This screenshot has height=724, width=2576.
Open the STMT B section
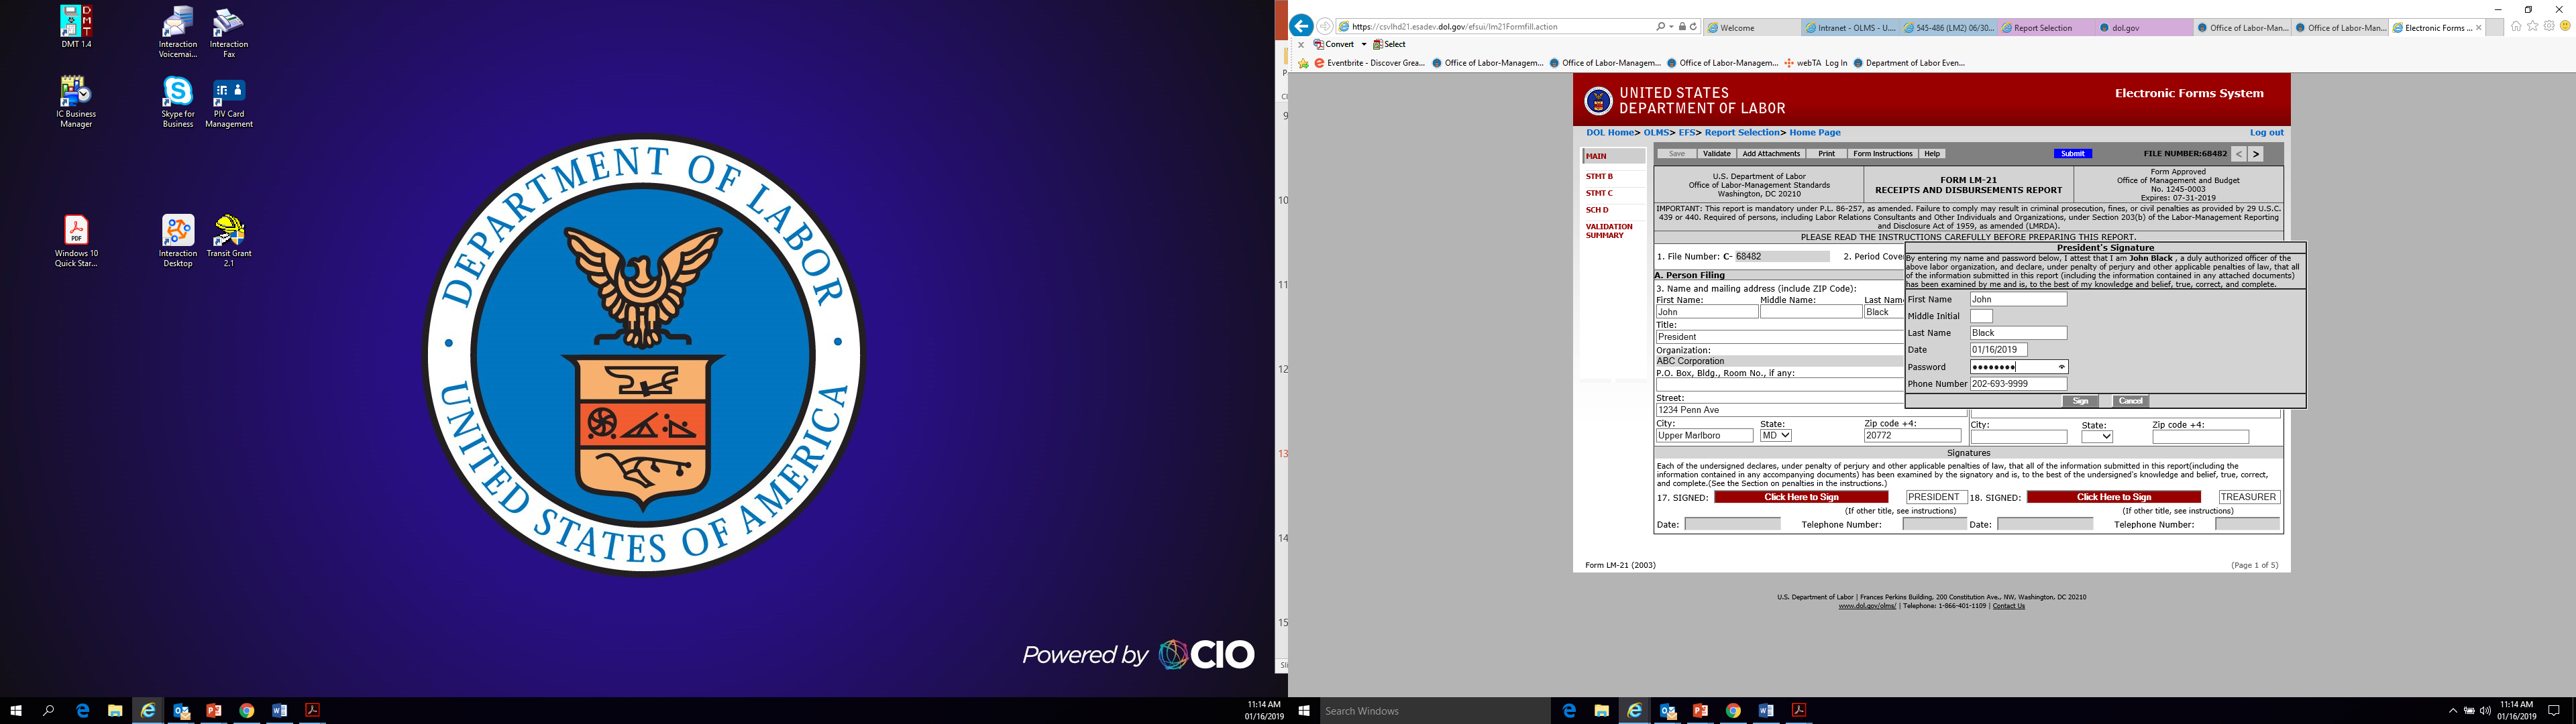tap(1599, 176)
